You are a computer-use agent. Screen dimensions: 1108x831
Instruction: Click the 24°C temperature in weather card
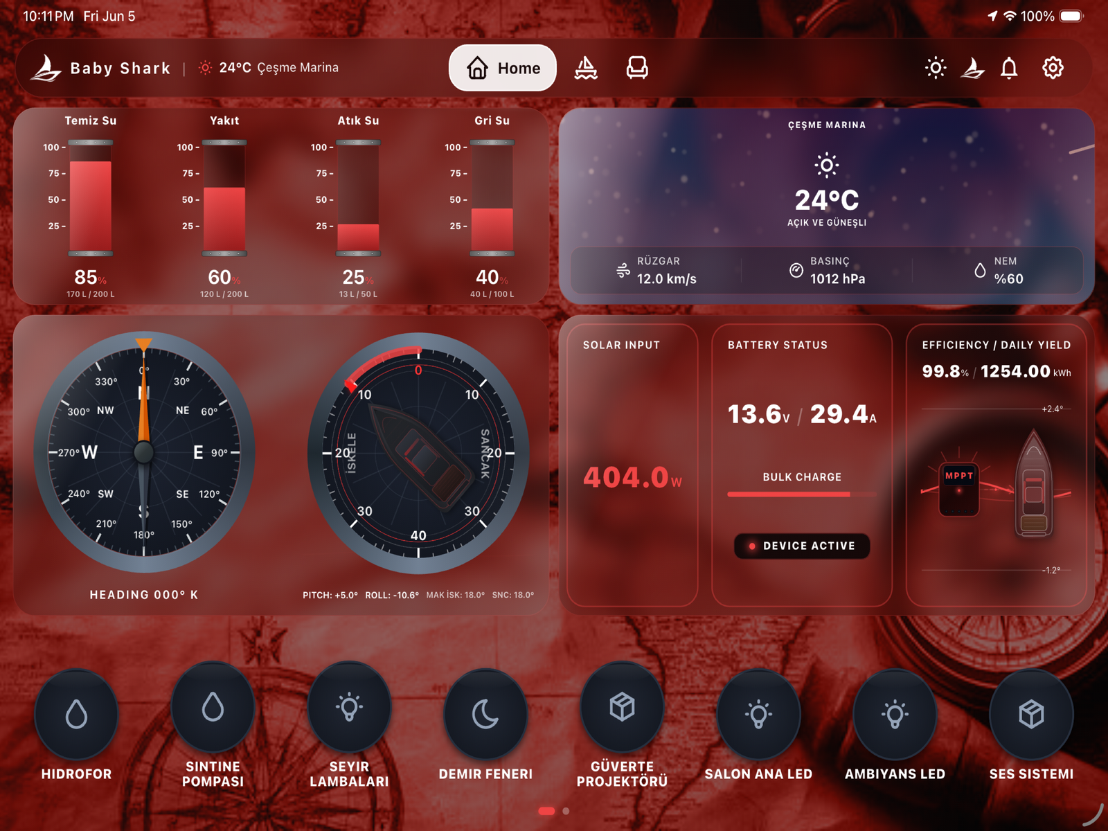coord(827,200)
